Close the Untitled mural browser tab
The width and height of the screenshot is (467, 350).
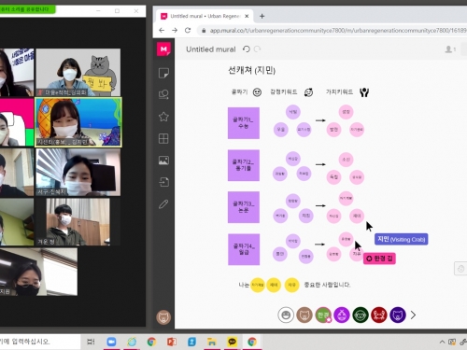(247, 16)
